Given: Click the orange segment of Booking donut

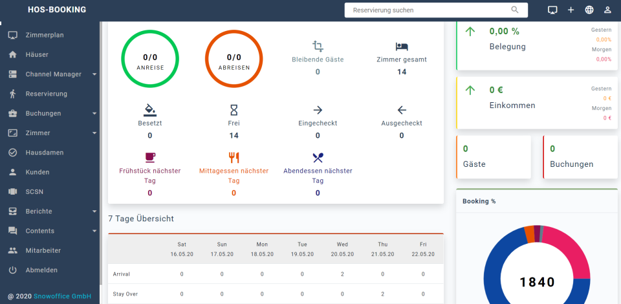Looking at the screenshot, I should point(528,234).
